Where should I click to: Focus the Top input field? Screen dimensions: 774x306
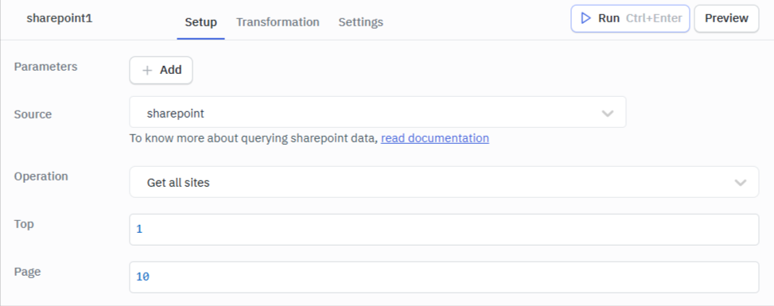[444, 230]
